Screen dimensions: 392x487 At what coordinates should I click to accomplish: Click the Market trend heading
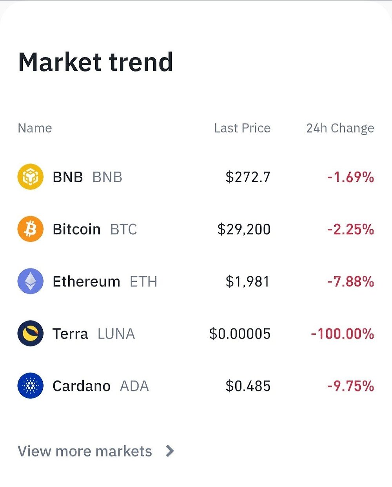[96, 62]
